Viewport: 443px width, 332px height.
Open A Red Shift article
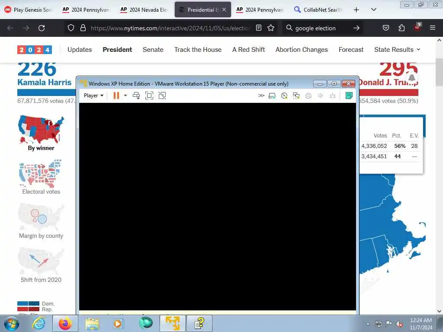249,50
